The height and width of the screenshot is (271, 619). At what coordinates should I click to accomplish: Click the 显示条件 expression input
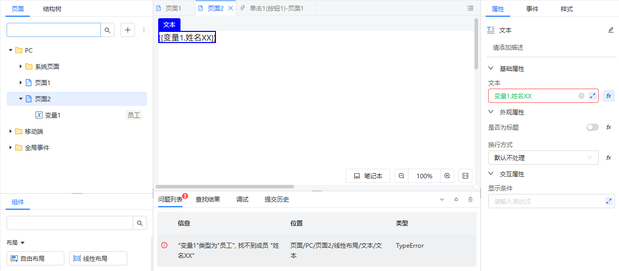pos(552,201)
